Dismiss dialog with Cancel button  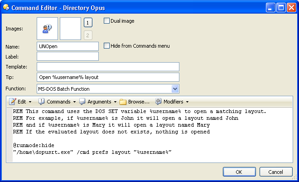pos(276,172)
